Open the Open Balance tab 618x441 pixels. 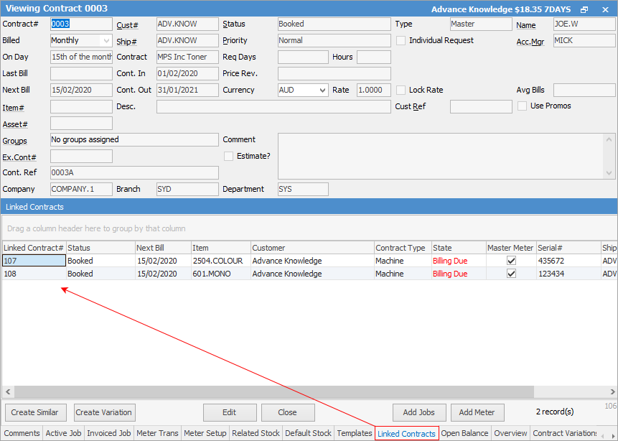point(464,433)
